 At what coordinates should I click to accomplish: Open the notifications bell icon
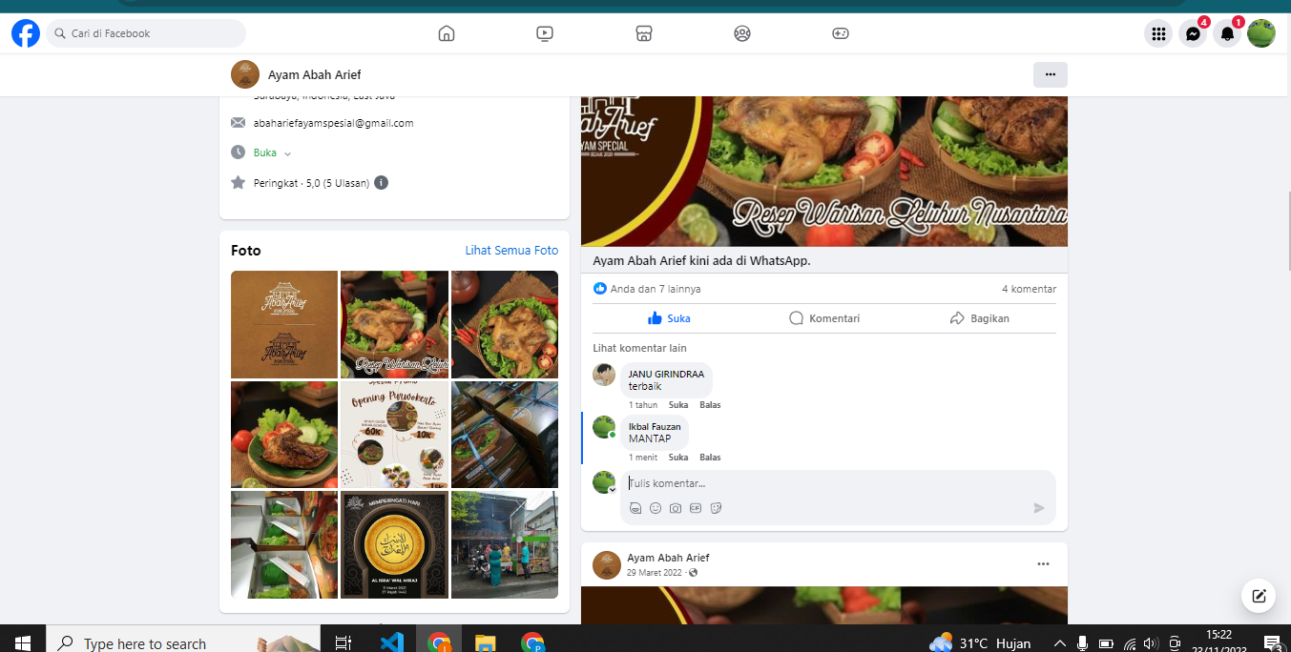point(1227,33)
